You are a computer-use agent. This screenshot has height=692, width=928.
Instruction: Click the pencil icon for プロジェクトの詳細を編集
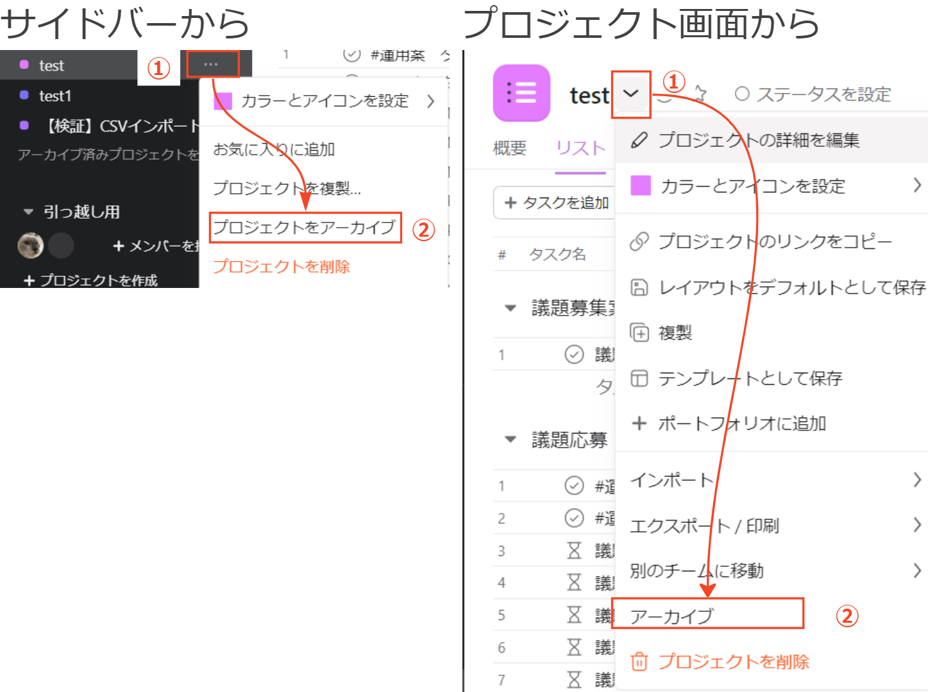tap(639, 140)
